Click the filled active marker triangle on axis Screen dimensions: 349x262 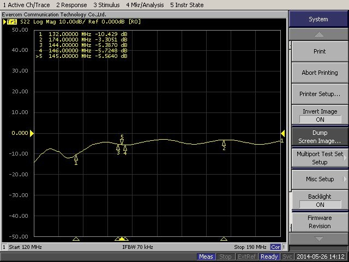122,239
